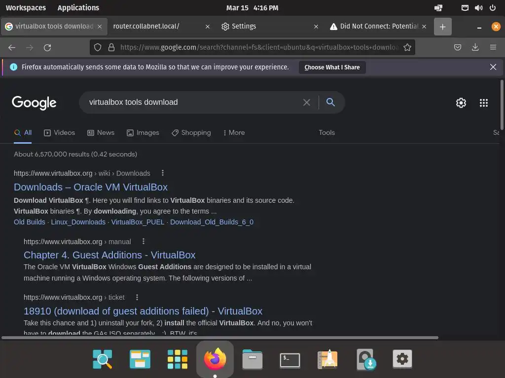Open options for virtualbox.org manual result
This screenshot has width=505, height=378.
click(144, 241)
